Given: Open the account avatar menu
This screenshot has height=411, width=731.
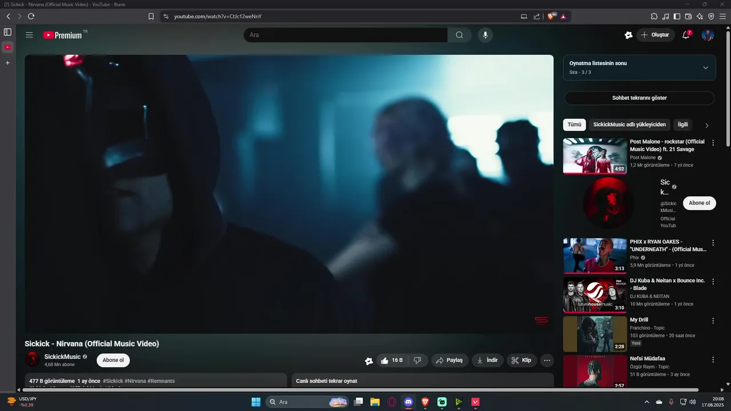Looking at the screenshot, I should 708,35.
